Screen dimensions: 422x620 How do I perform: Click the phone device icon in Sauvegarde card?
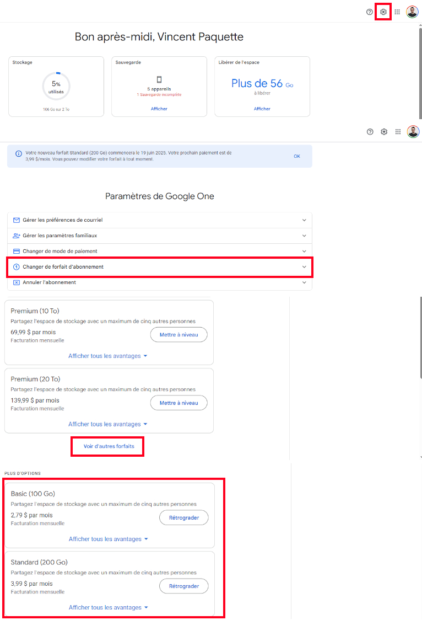click(159, 79)
